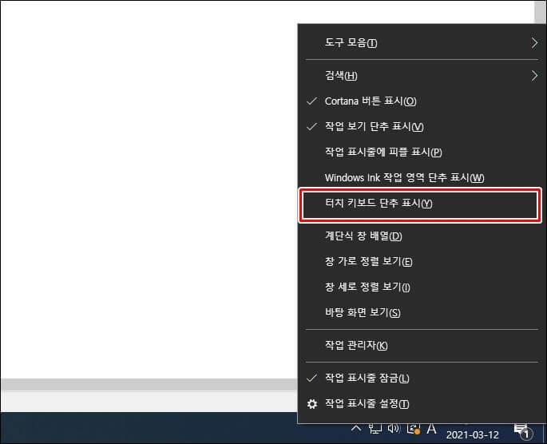The image size is (547, 444).
Task: Click tray icon with orange dot
Action: [414, 429]
